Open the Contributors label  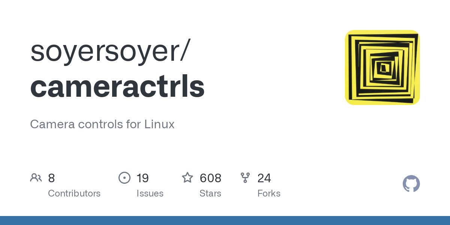point(74,193)
